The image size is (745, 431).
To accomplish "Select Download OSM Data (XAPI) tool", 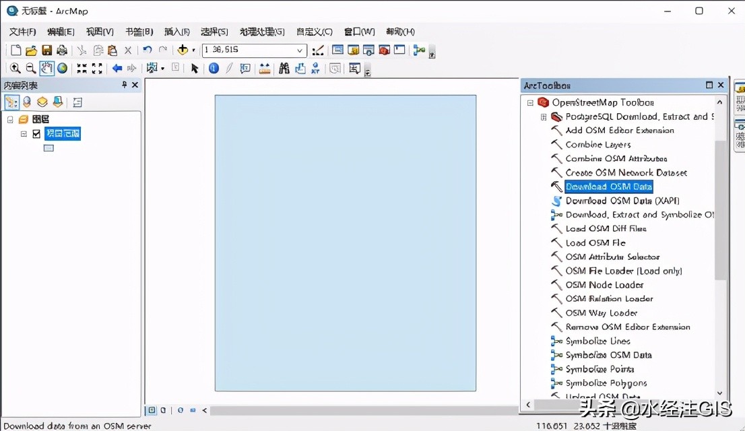I will [622, 201].
